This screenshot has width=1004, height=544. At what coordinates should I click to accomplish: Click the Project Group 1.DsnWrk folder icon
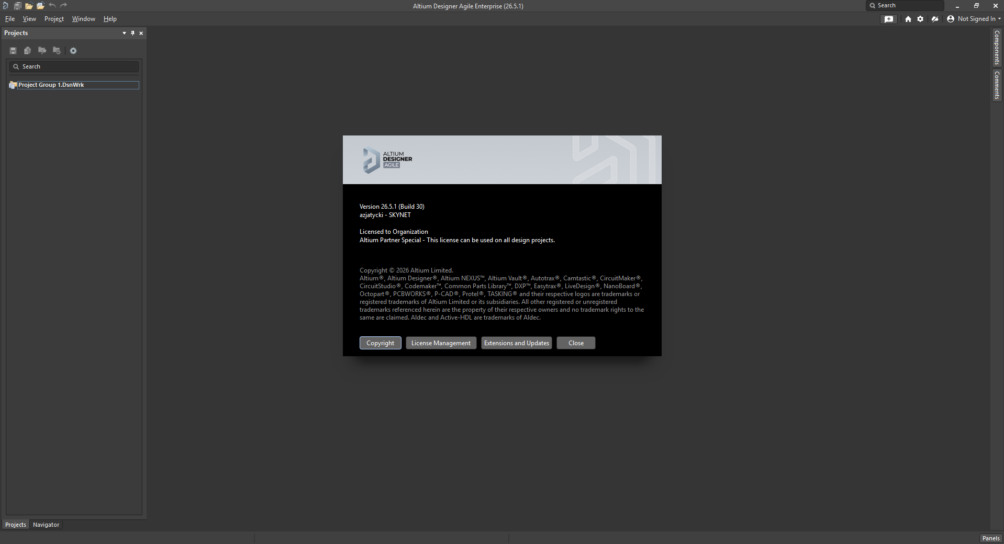click(x=13, y=85)
